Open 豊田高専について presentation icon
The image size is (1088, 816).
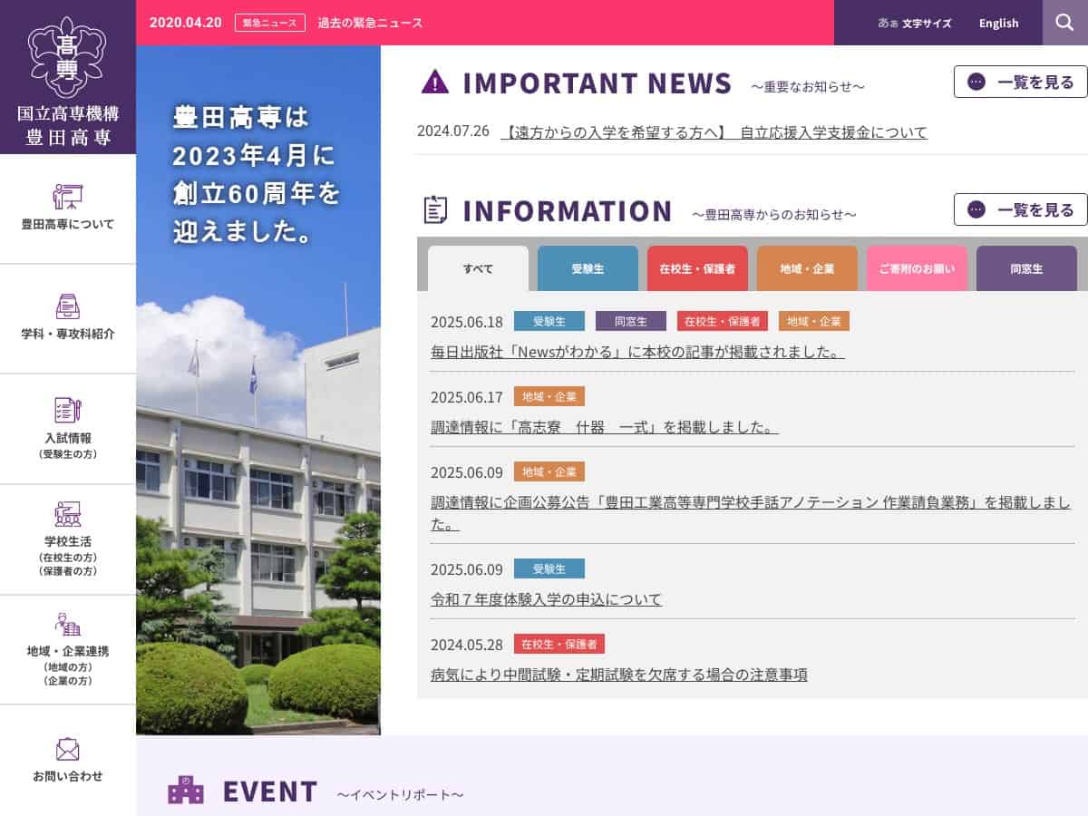tap(68, 196)
